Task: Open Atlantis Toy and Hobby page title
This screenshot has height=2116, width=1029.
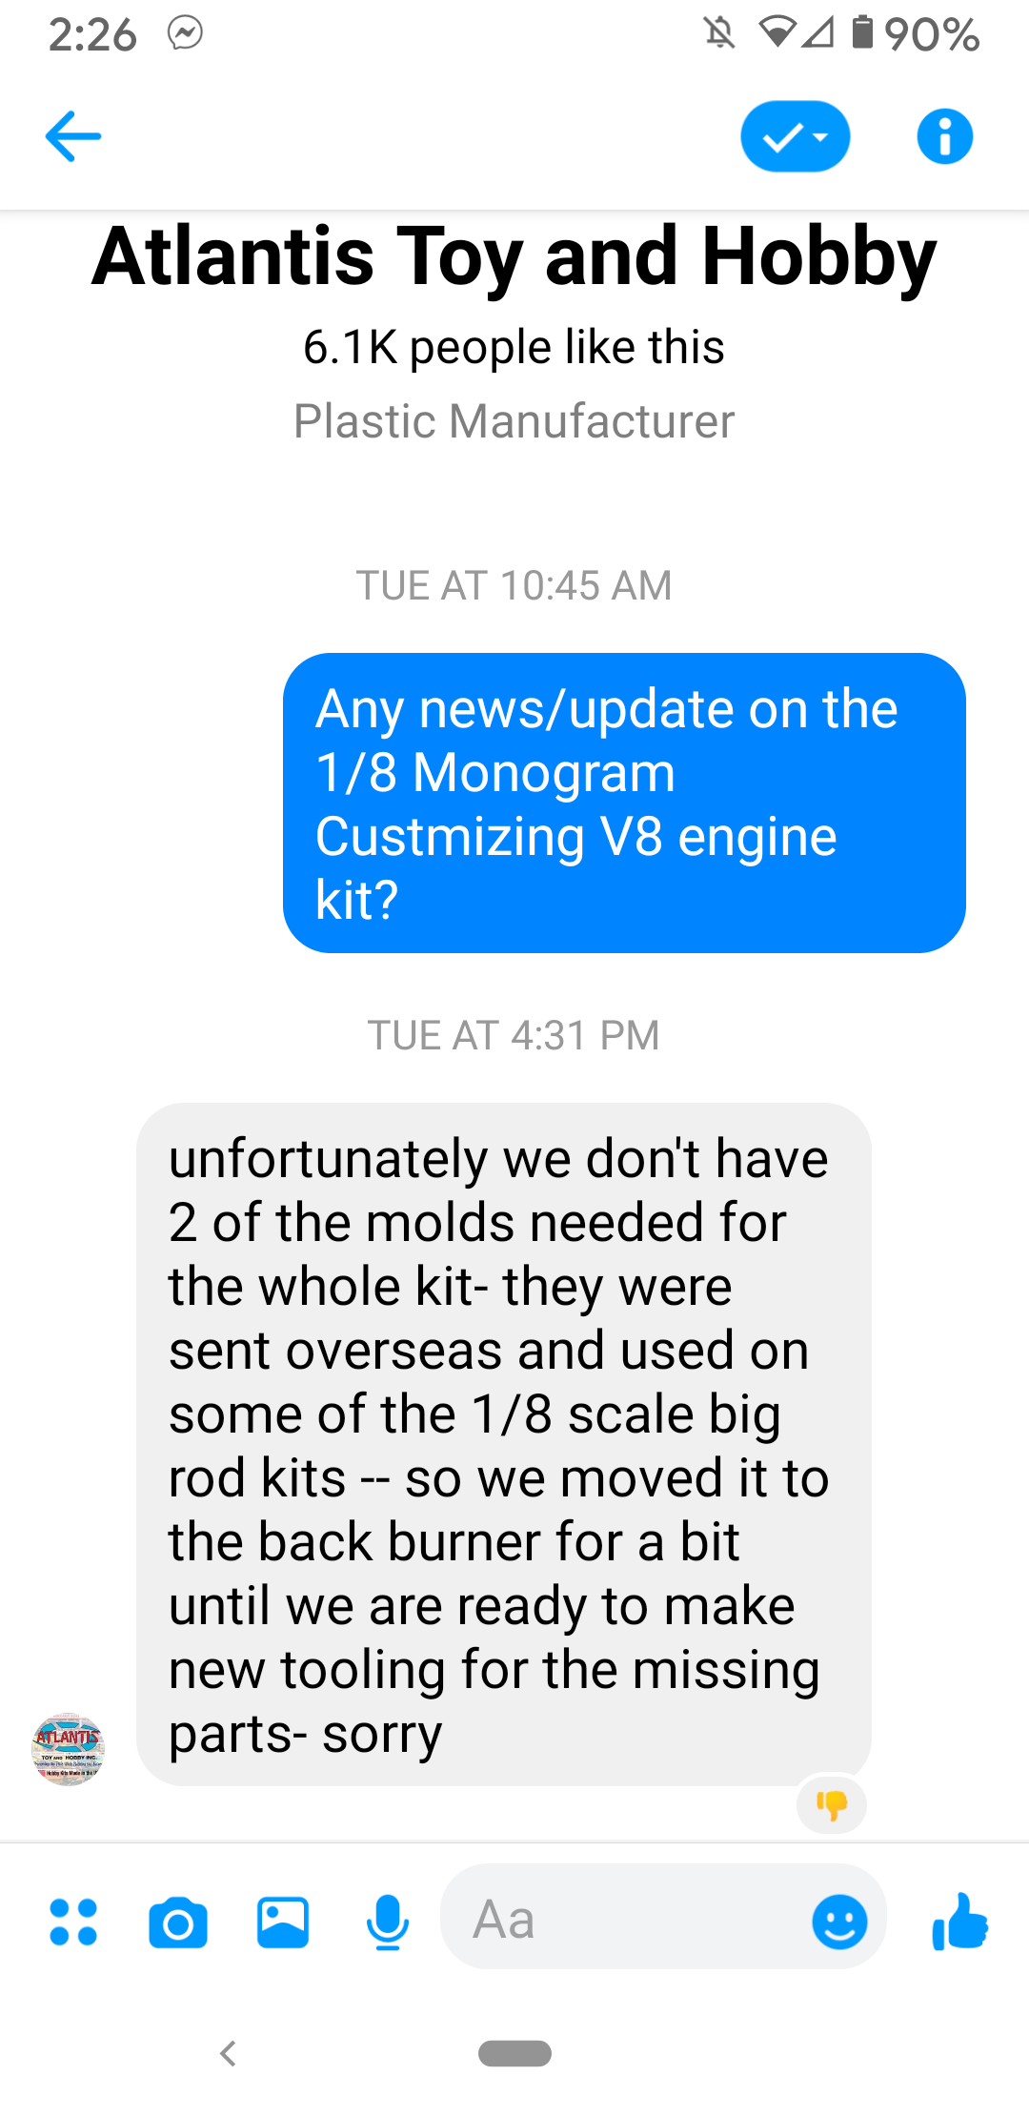Action: point(514,256)
